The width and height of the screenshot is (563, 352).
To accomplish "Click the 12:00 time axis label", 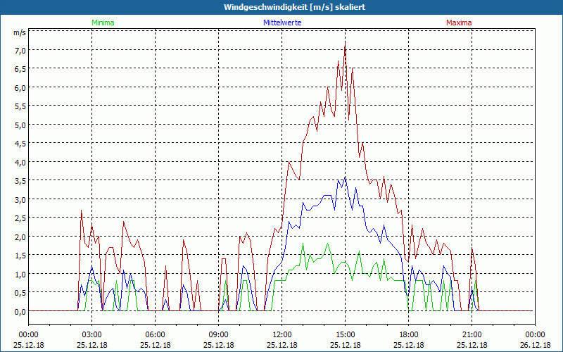I will (281, 334).
